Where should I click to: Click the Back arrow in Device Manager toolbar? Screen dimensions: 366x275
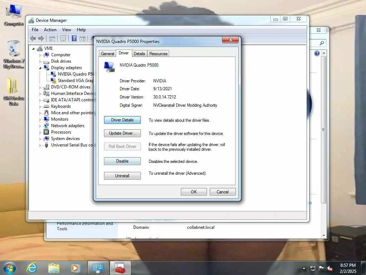coord(33,39)
